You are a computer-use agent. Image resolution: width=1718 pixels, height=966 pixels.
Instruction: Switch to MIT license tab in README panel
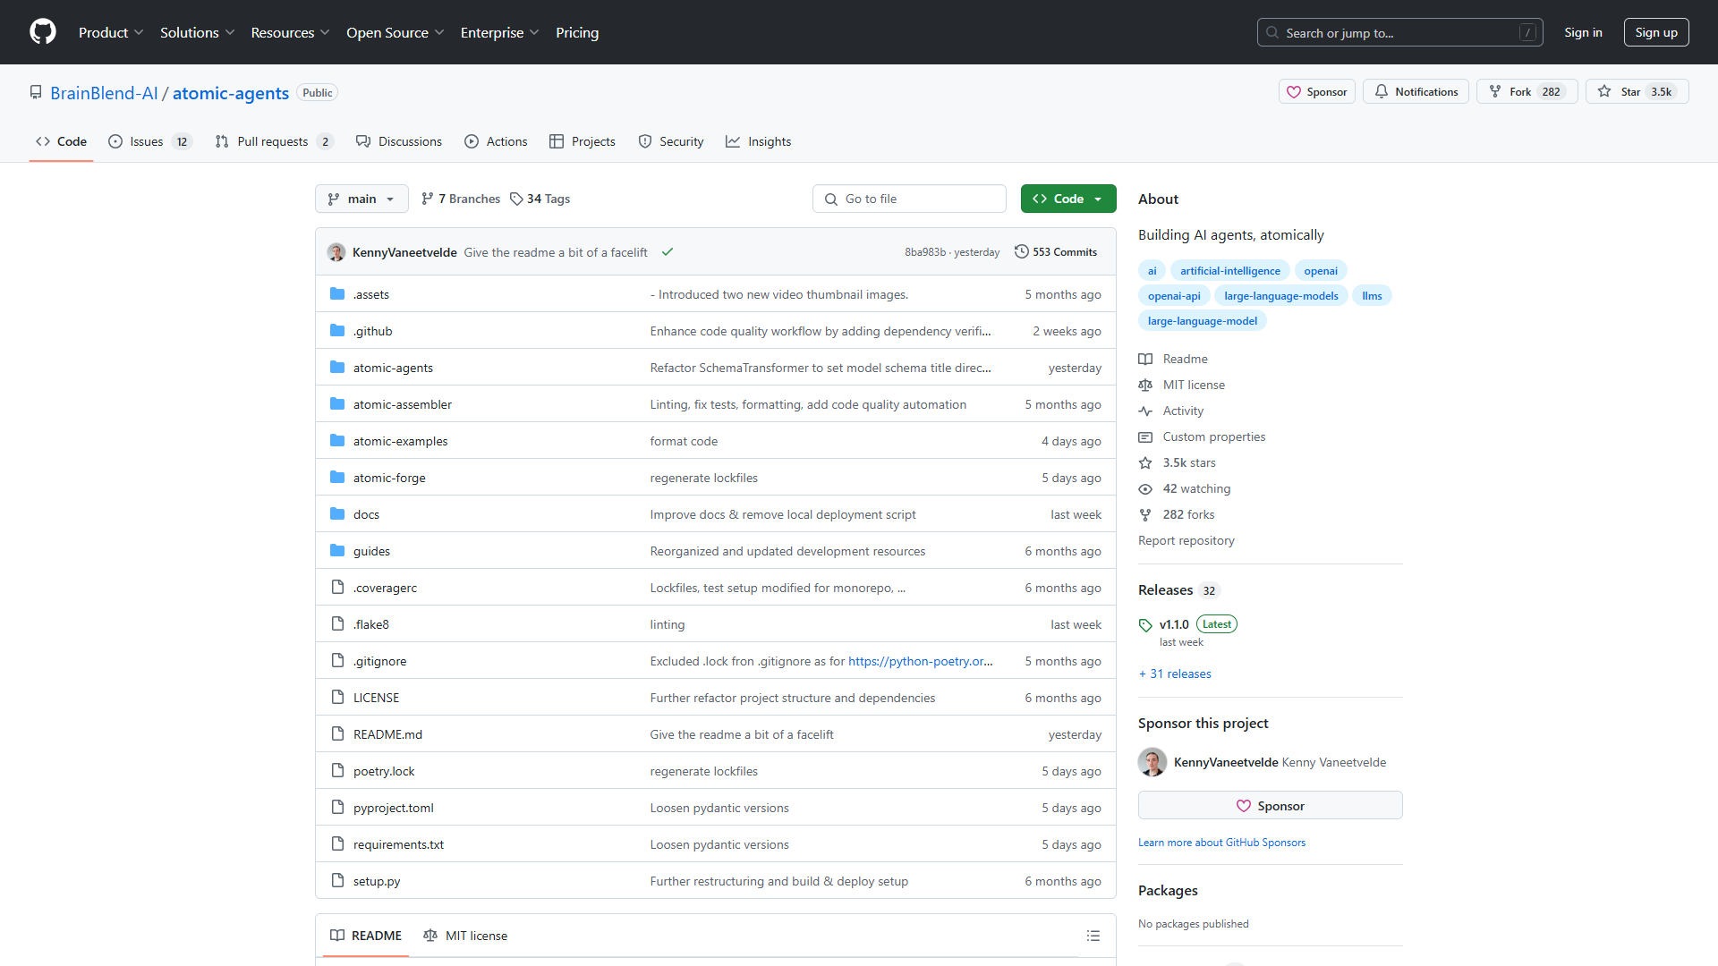(465, 936)
